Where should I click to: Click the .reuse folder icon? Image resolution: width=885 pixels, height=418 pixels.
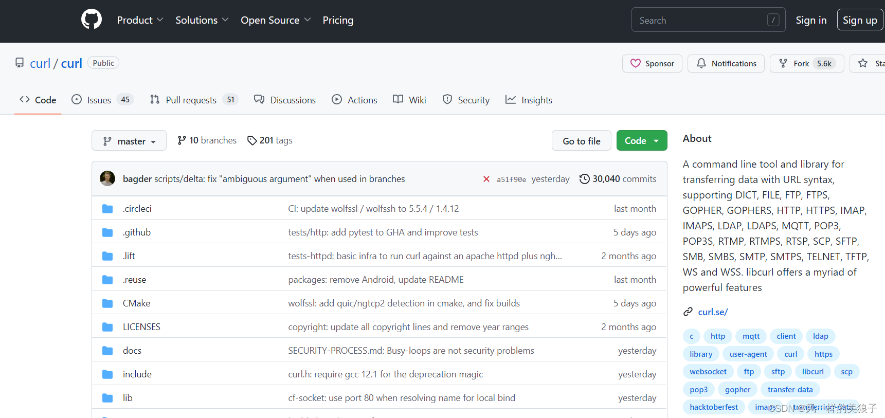tap(107, 280)
